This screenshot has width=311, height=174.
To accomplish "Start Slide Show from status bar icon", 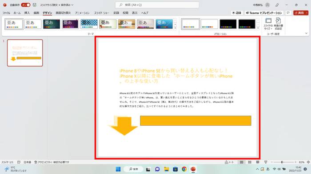I will [266, 162].
